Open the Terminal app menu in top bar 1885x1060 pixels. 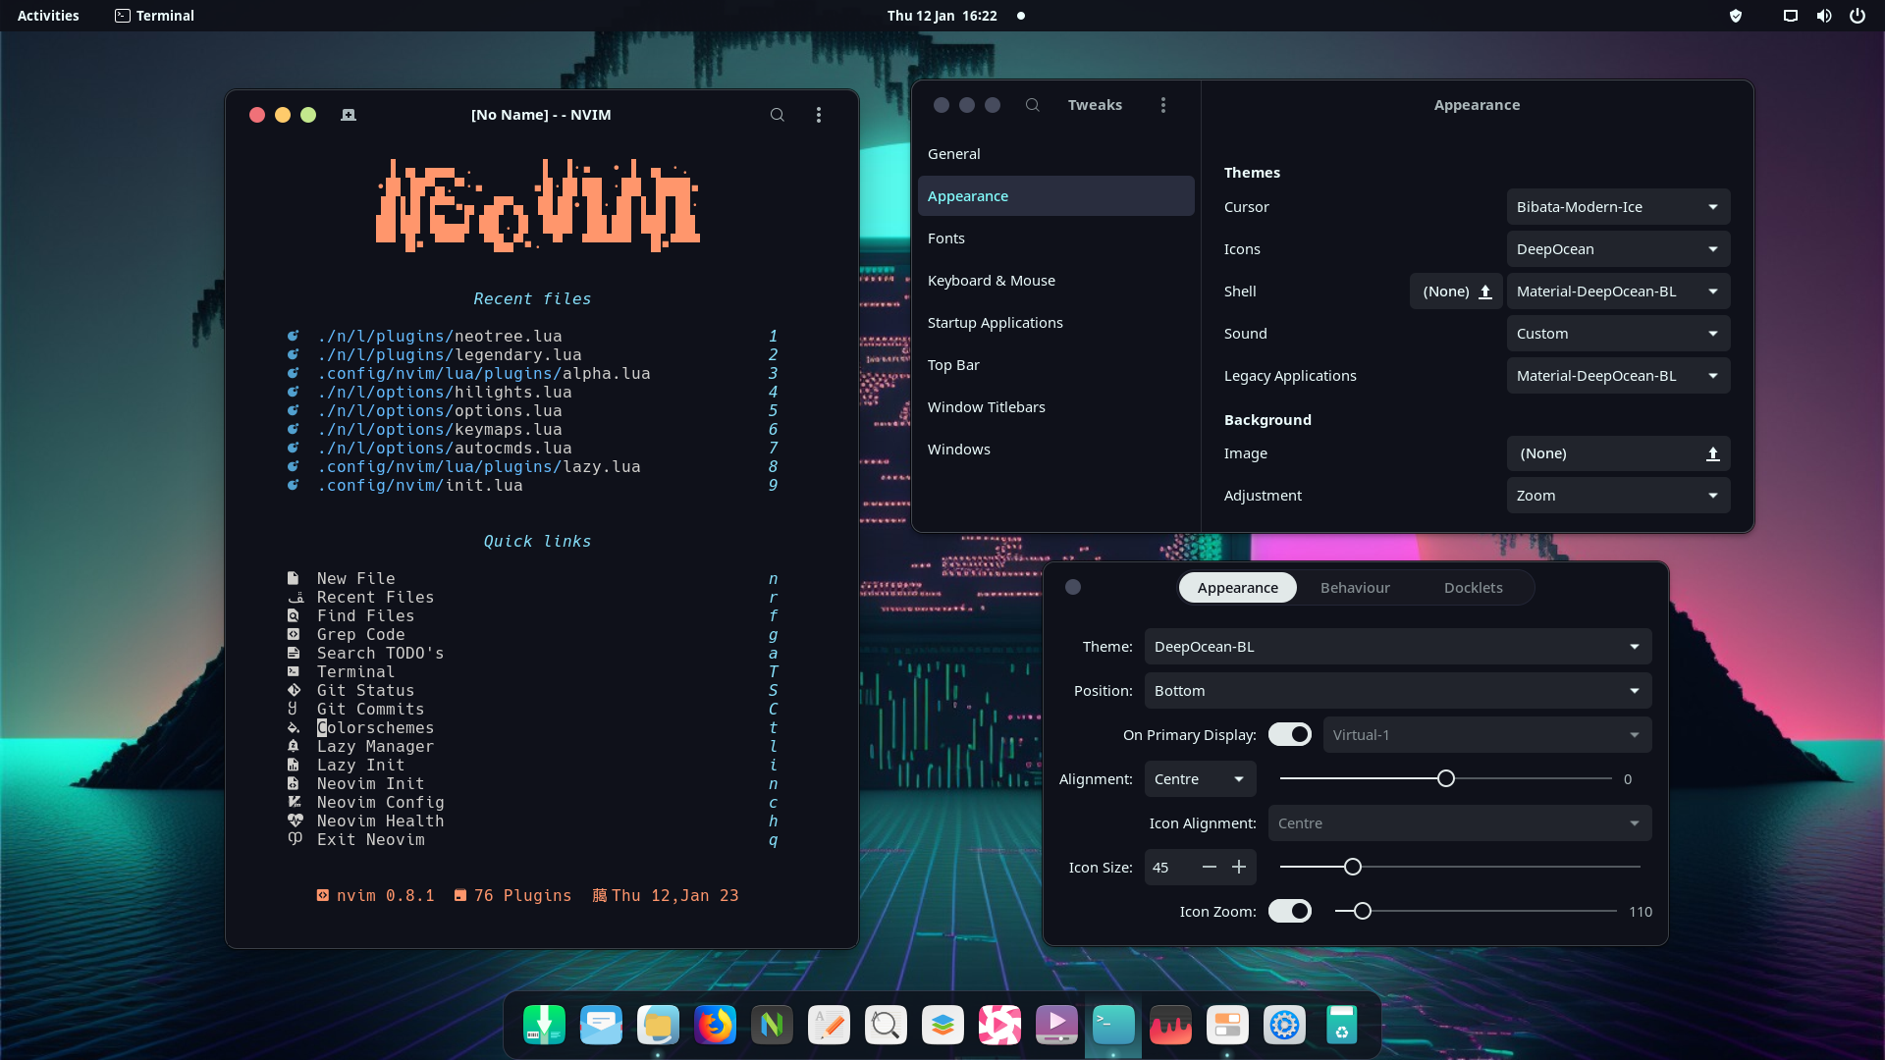click(154, 16)
